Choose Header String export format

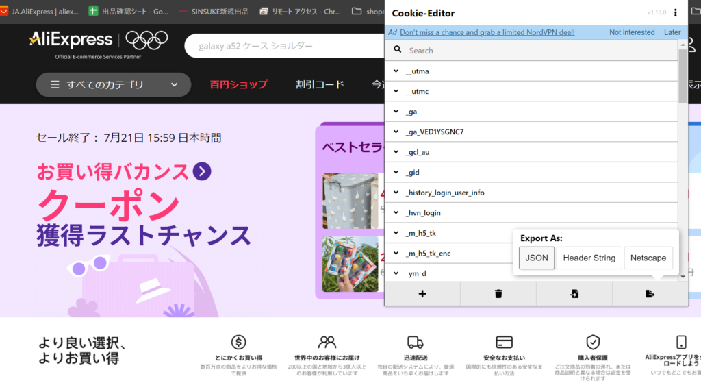click(589, 258)
